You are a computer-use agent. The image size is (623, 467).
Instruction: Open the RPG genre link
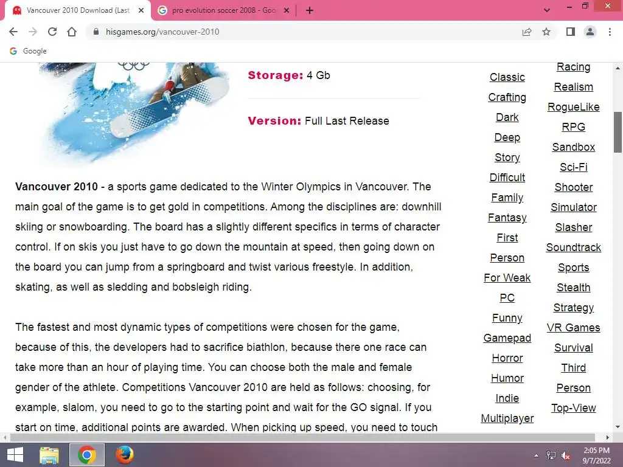[573, 127]
